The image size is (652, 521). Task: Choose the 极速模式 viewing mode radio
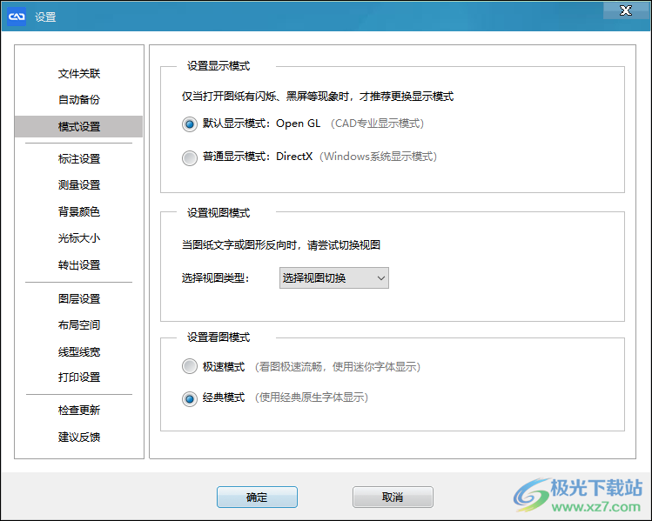point(190,366)
